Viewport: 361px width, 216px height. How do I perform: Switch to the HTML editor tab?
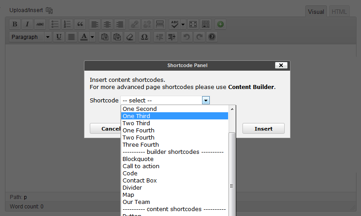click(x=339, y=12)
